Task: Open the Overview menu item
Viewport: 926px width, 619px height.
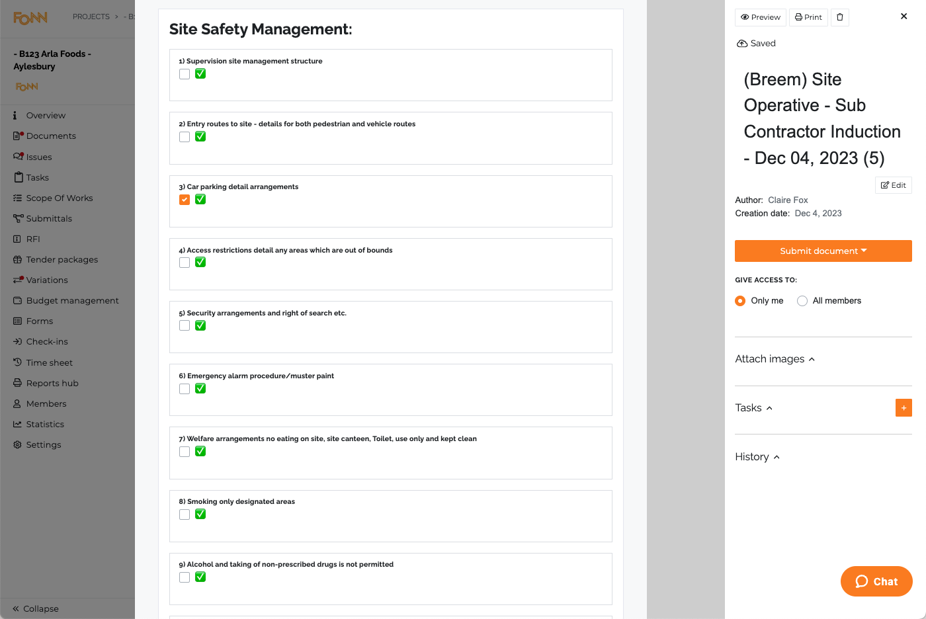Action: point(46,115)
